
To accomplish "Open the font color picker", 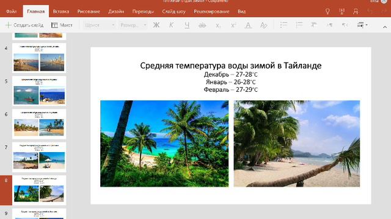I will 248,25.
